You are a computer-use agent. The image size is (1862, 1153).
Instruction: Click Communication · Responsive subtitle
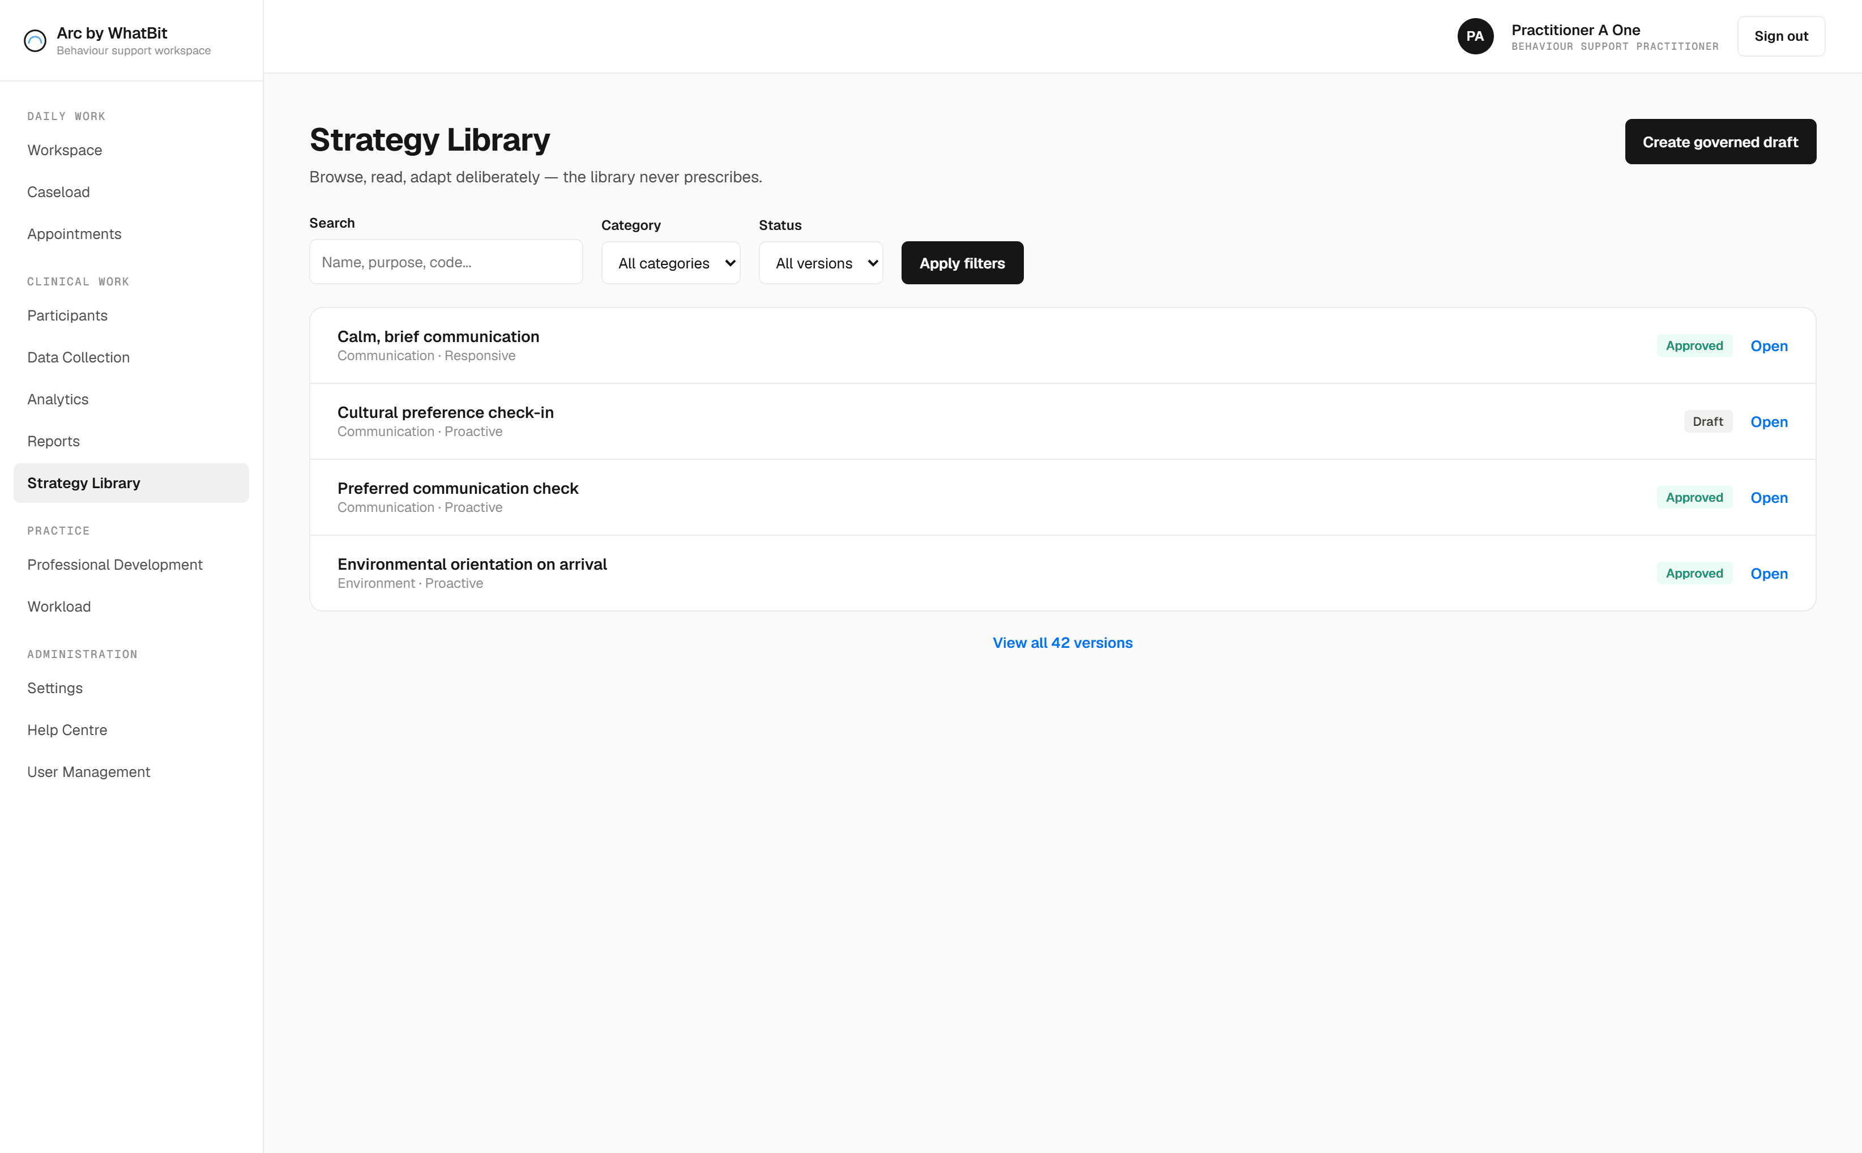pyautogui.click(x=426, y=355)
